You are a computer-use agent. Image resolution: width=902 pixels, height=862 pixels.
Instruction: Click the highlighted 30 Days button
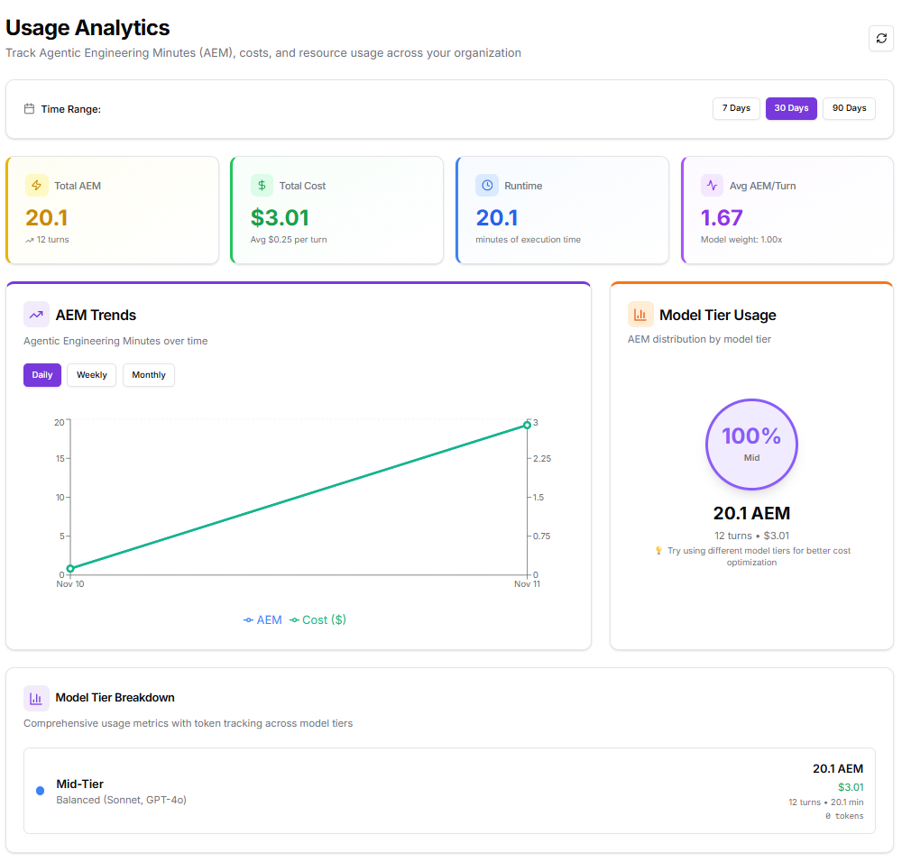coord(791,107)
